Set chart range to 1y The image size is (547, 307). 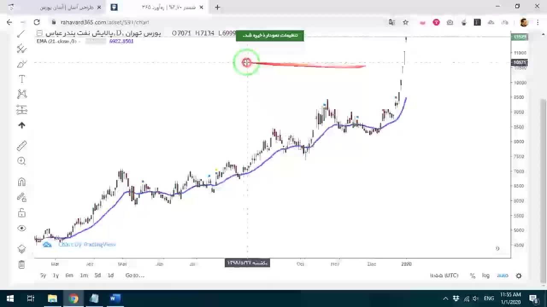pos(56,275)
